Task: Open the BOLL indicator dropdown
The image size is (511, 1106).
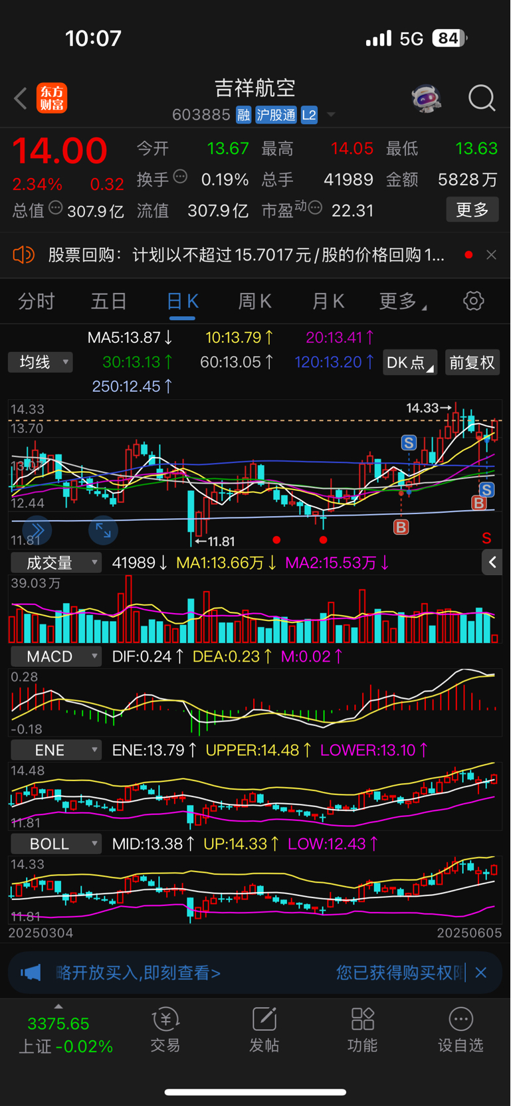Action: point(56,844)
